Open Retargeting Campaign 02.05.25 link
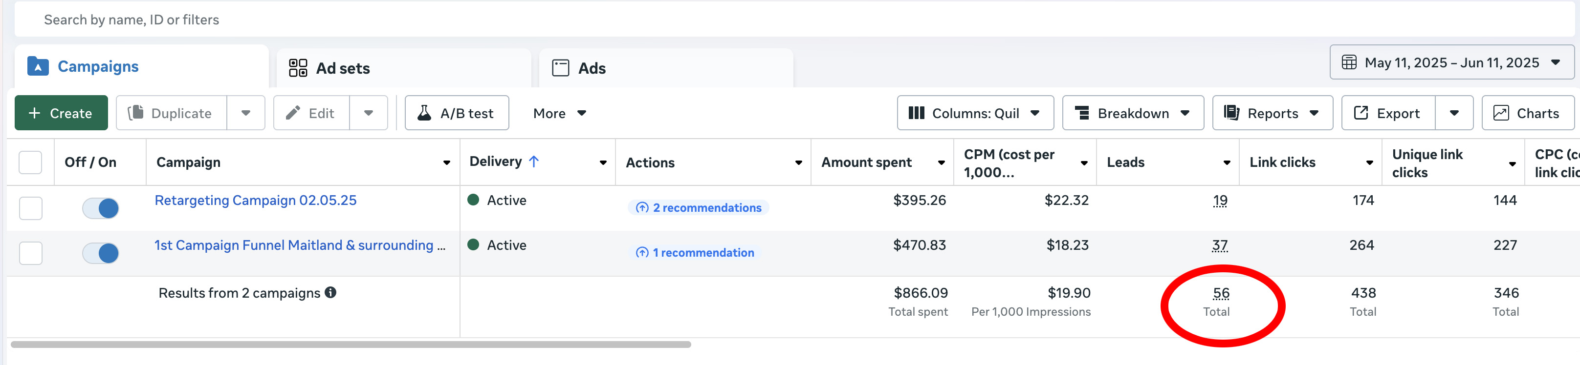1580x365 pixels. pyautogui.click(x=255, y=200)
